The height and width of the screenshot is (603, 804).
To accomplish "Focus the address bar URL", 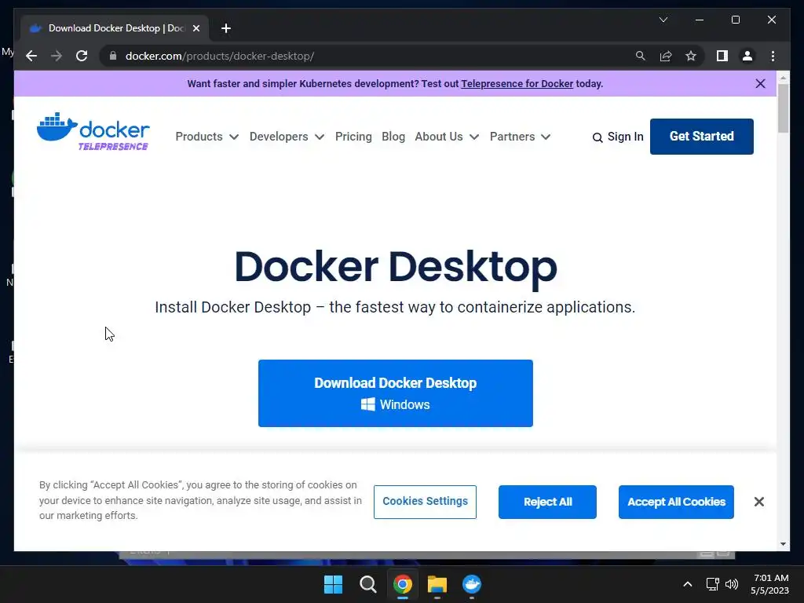I will pyautogui.click(x=220, y=56).
